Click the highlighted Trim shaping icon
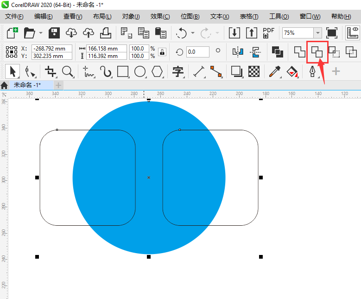Screen dimensions: 361x299 click(317, 52)
